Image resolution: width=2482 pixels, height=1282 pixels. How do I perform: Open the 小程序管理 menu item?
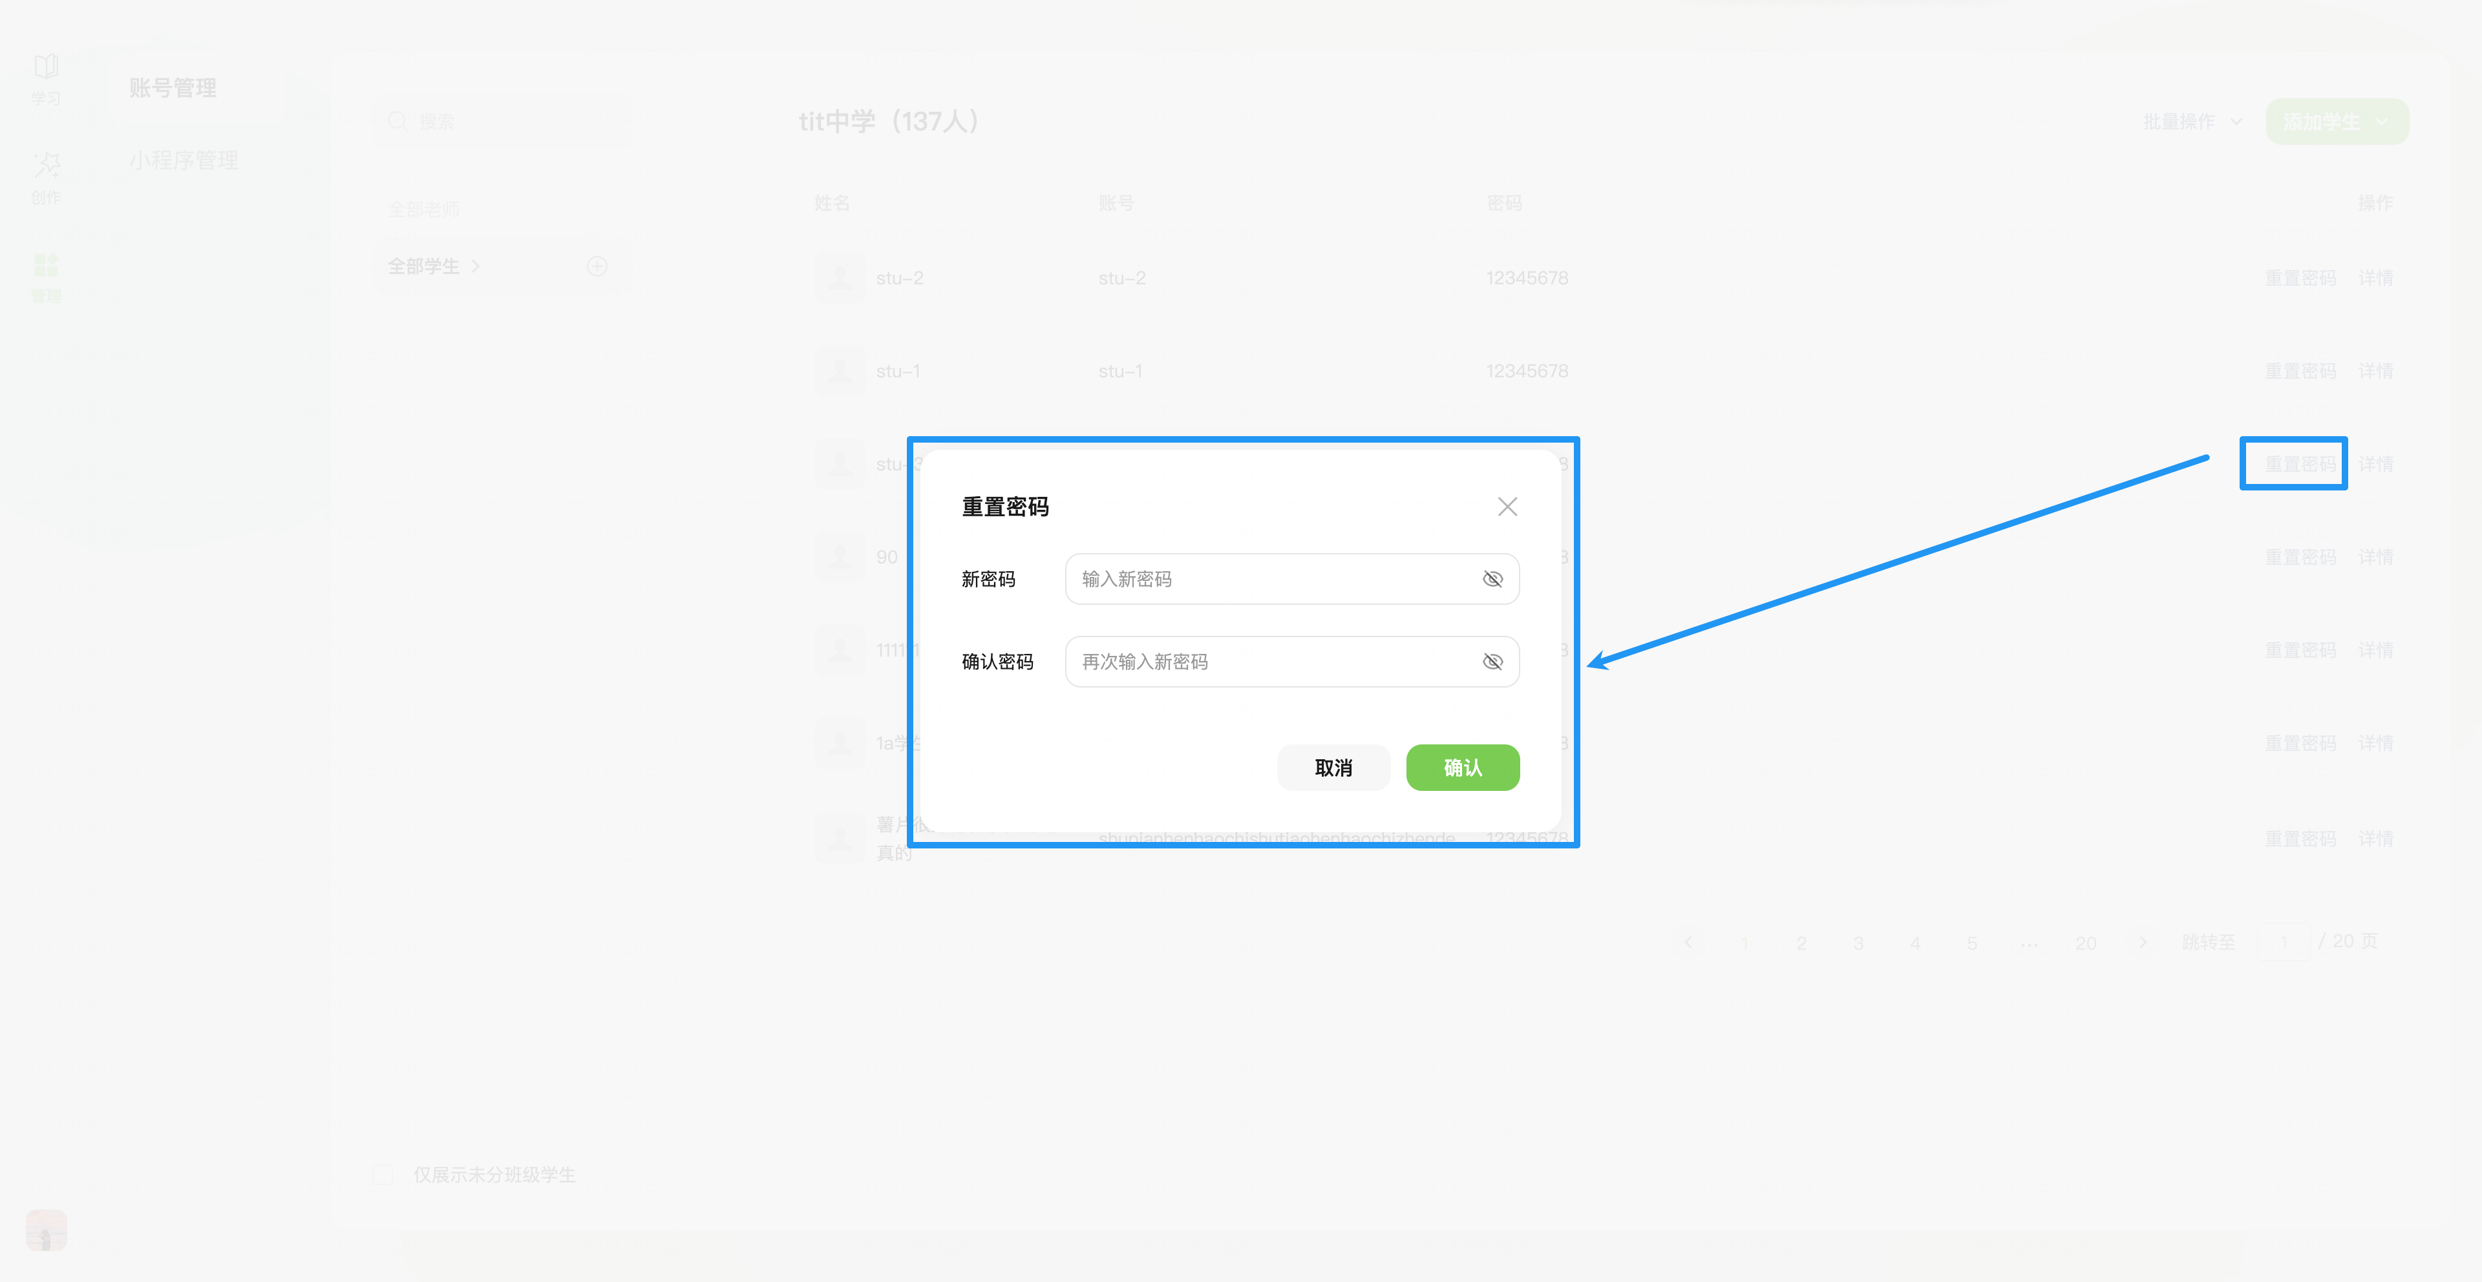coord(184,160)
